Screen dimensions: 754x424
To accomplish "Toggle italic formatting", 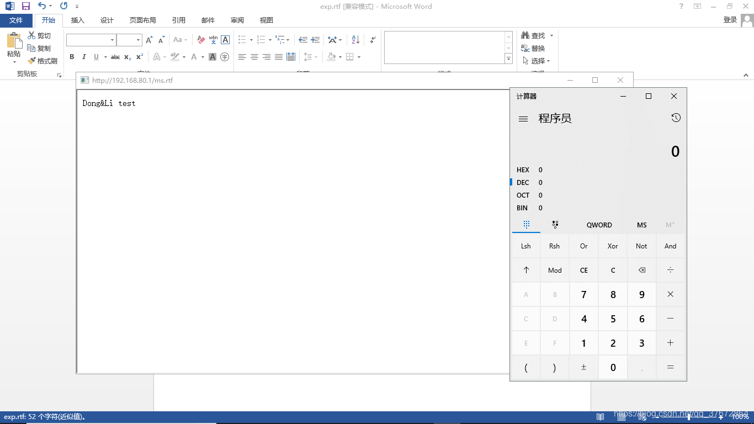I will click(x=84, y=57).
